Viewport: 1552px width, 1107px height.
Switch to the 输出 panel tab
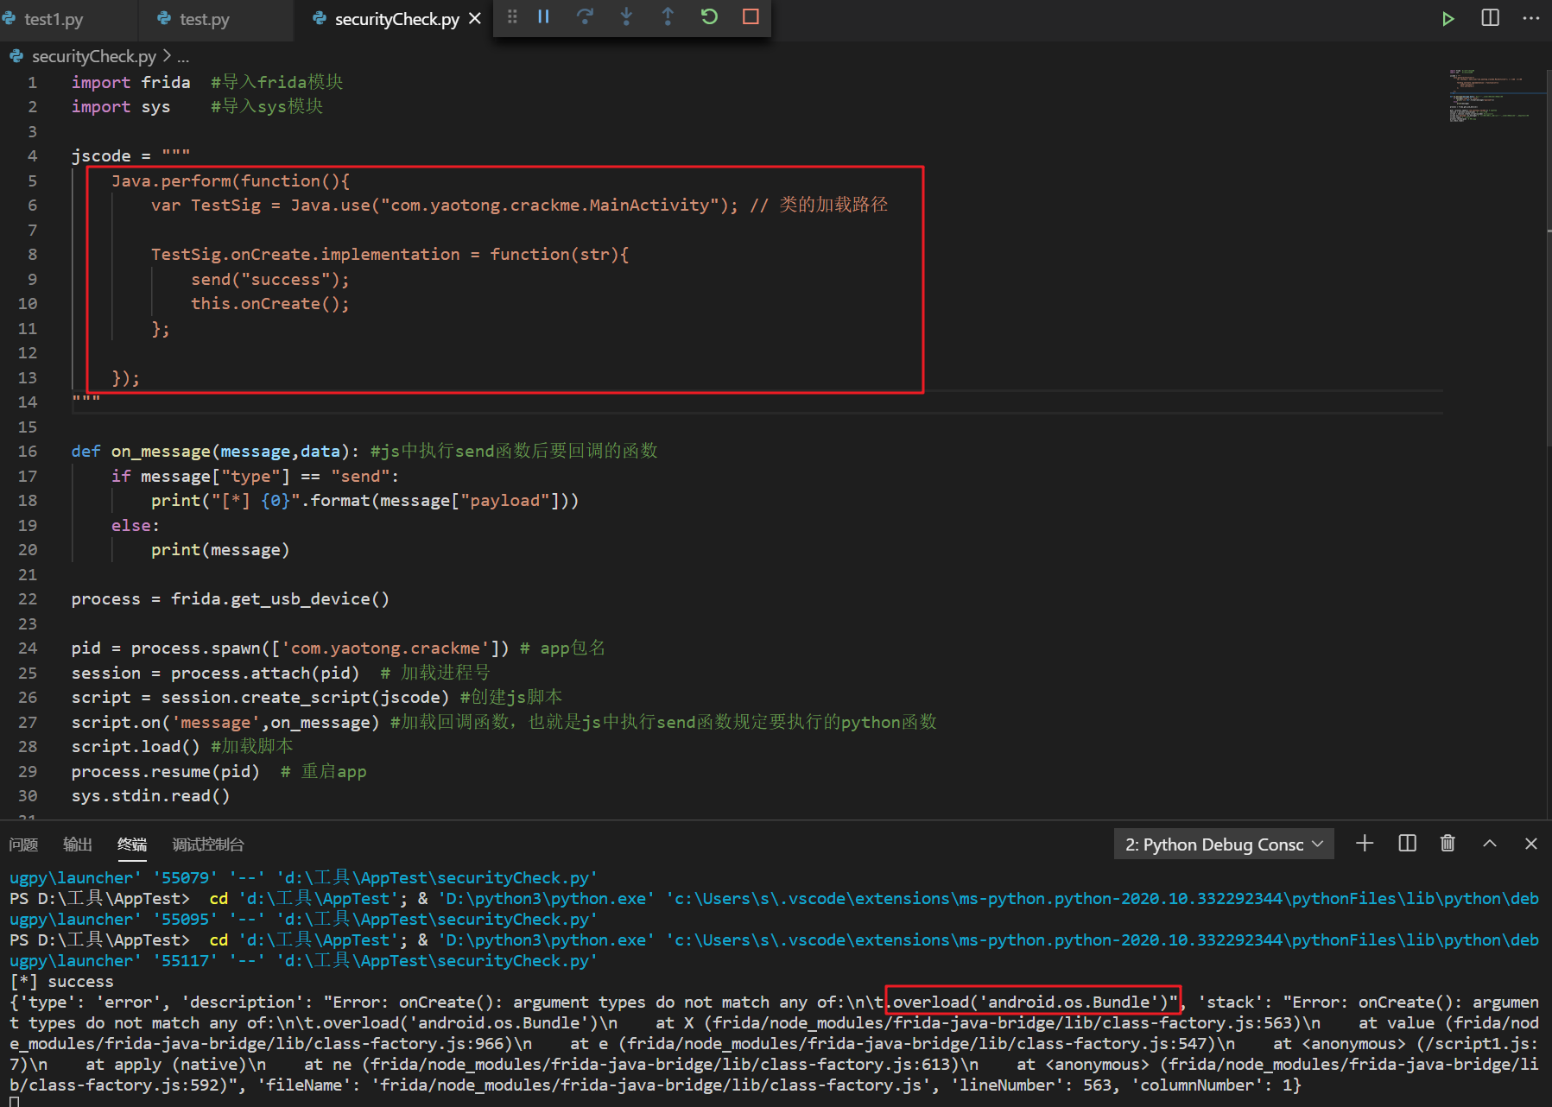(x=77, y=844)
